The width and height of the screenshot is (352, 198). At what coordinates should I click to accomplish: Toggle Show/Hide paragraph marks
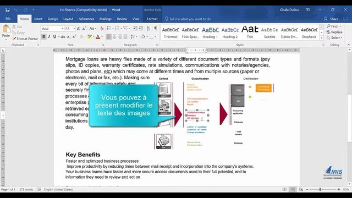click(156, 29)
